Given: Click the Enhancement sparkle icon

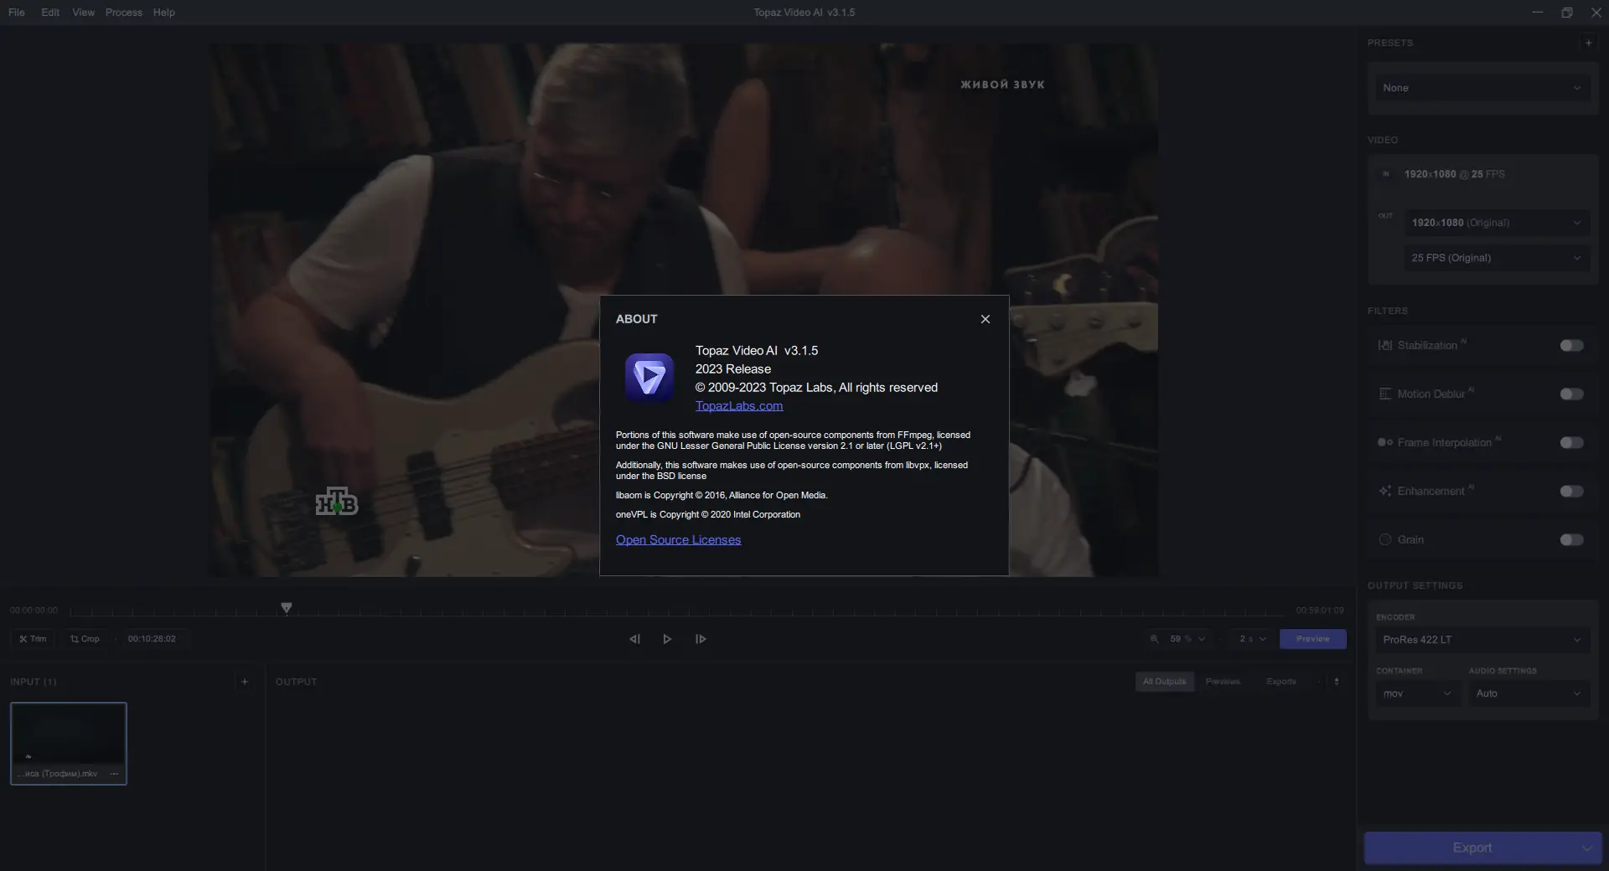Looking at the screenshot, I should pyautogui.click(x=1385, y=492).
